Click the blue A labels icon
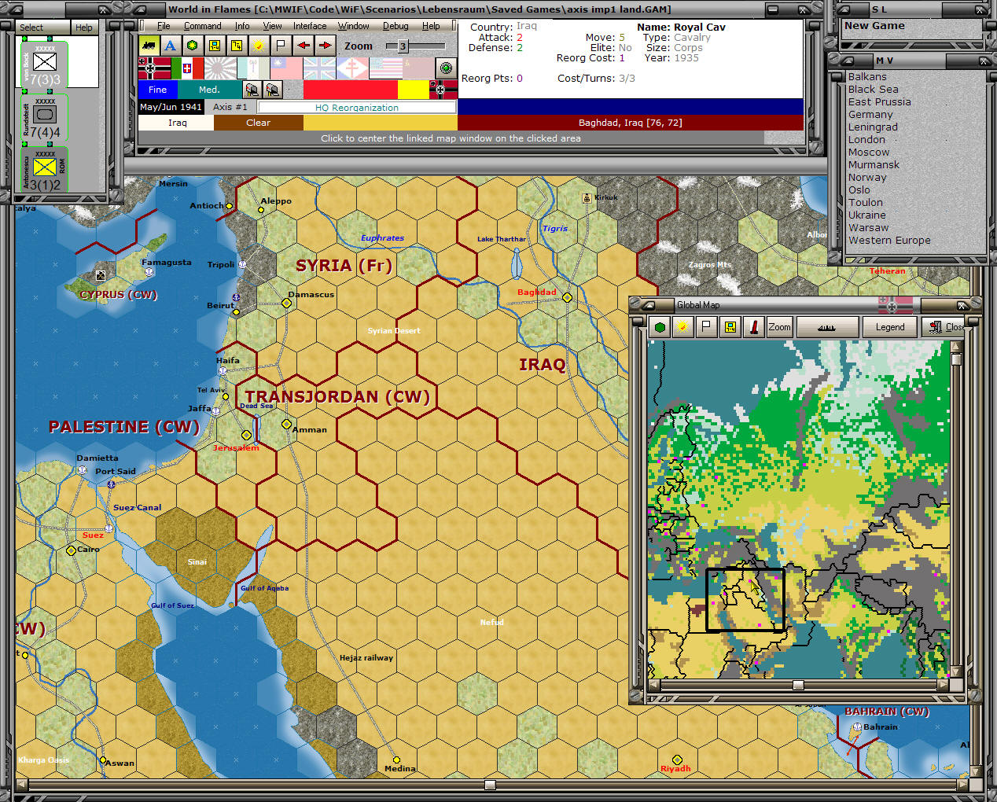The image size is (997, 802). 171,46
